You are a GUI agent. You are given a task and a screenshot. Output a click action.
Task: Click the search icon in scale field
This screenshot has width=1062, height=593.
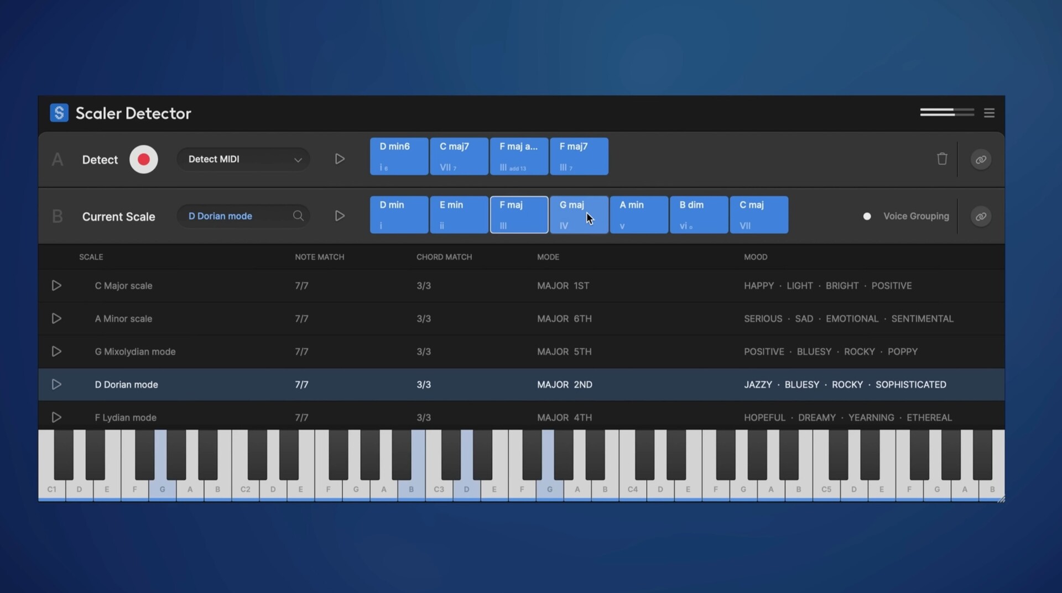click(298, 216)
